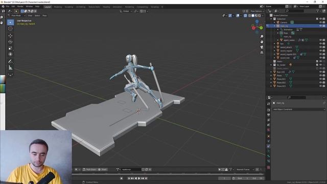Open the Pose Options dropdown
This screenshot has height=184, width=327.
tap(257, 11)
